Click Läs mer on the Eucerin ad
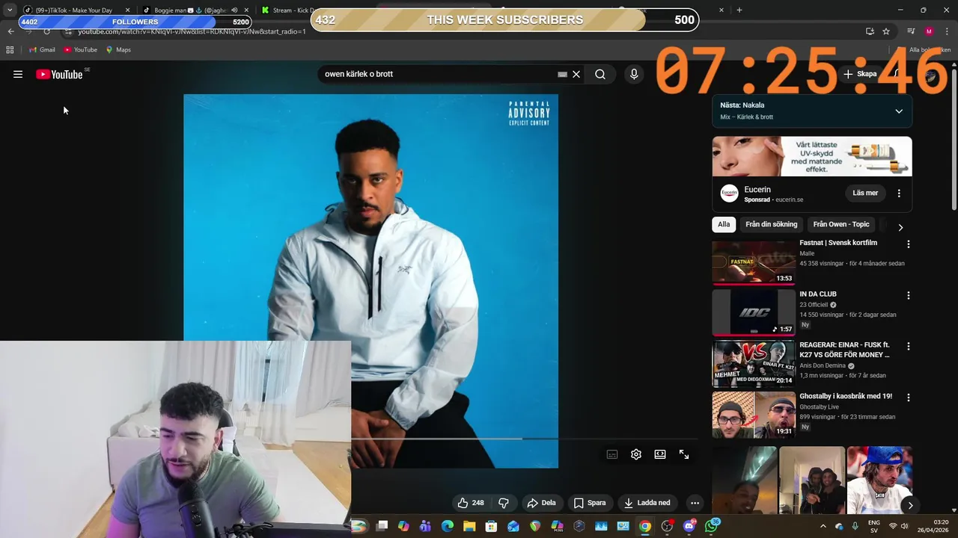The image size is (958, 538). pos(865,193)
